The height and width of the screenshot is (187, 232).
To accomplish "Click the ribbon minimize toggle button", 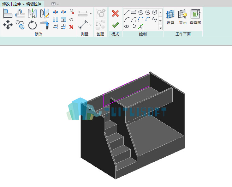I will click(53, 4).
